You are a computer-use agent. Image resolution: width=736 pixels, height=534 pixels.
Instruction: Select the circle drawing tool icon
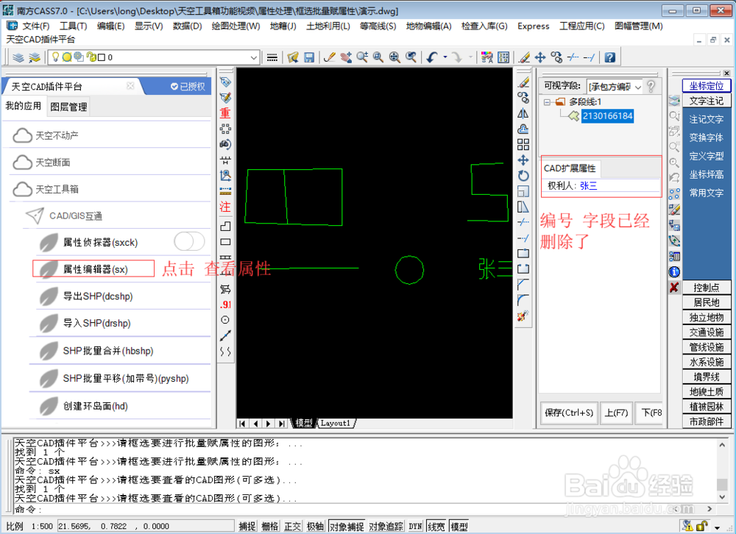225,320
